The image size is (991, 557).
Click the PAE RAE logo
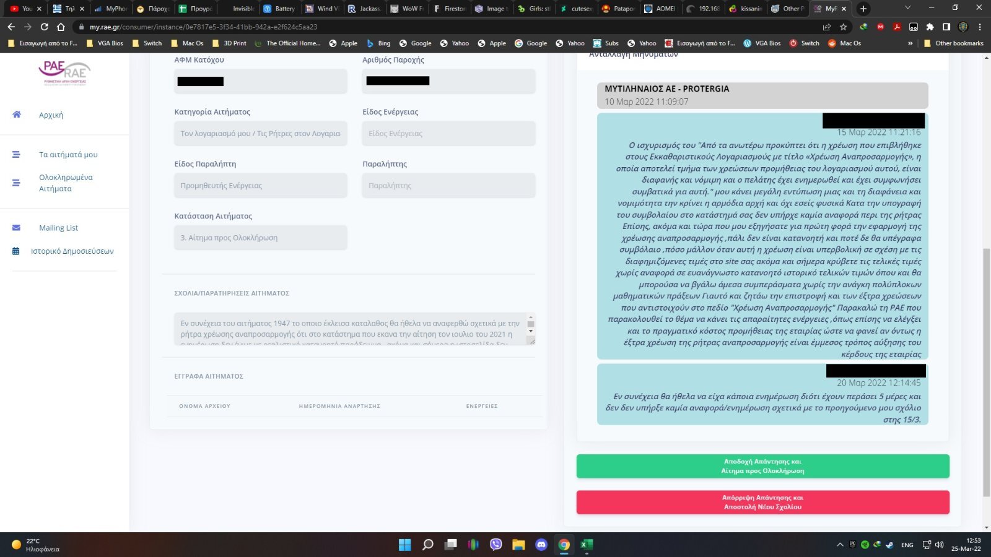(x=64, y=73)
